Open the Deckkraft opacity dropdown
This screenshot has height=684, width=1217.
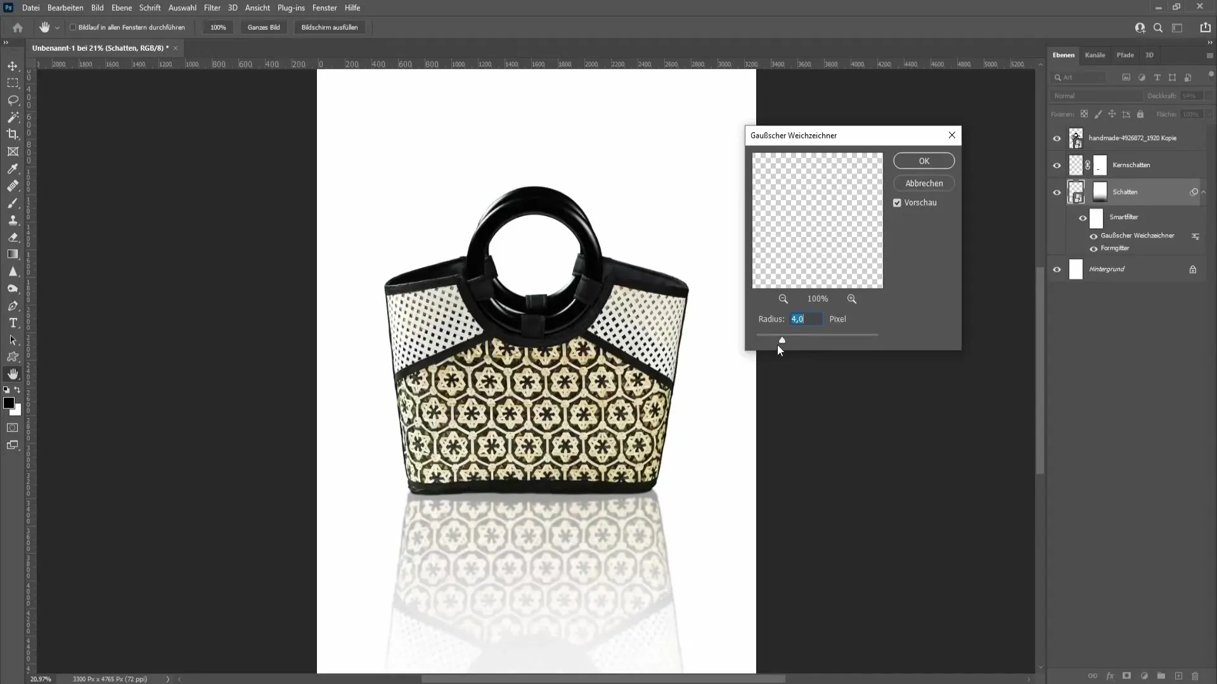pyautogui.click(x=1209, y=96)
